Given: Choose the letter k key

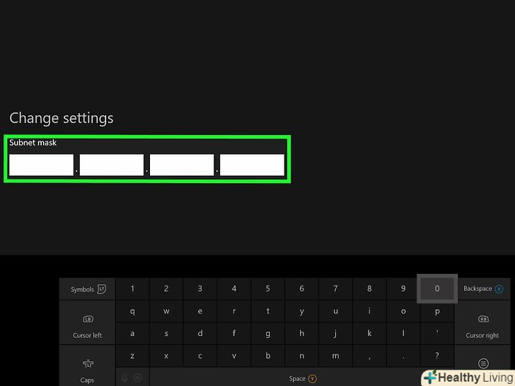Looking at the screenshot, I should coord(369,334).
